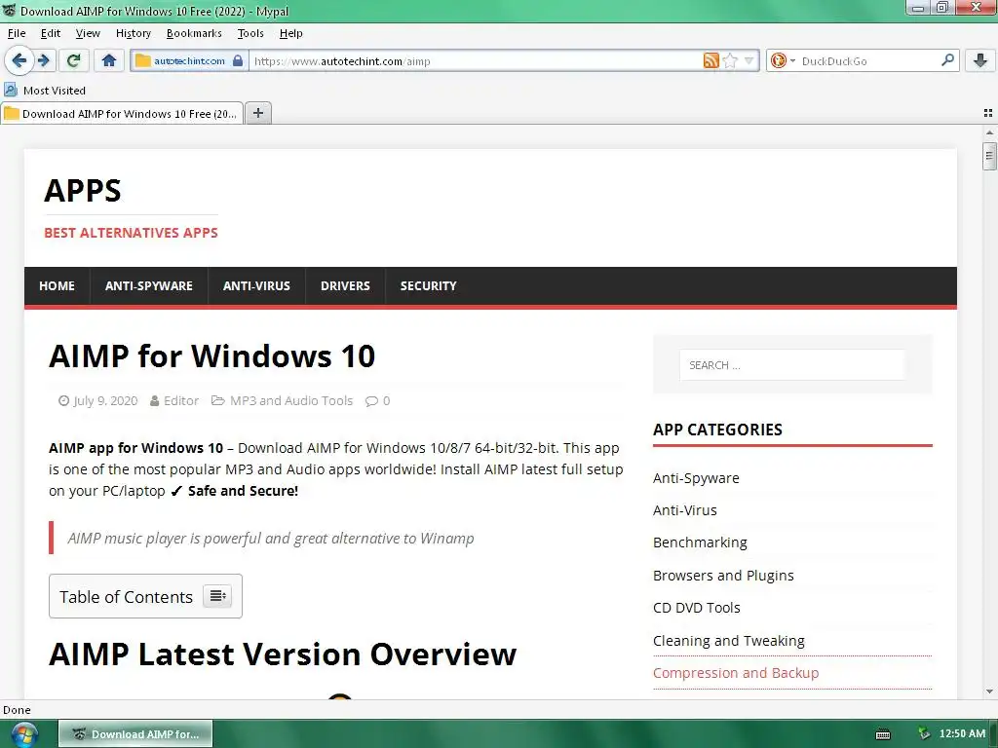Click the scrollbar down arrow

click(989, 692)
